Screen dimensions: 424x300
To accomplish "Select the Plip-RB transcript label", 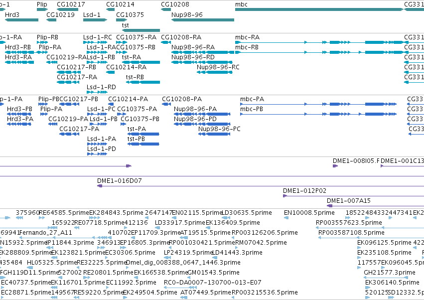I will coord(47,37).
